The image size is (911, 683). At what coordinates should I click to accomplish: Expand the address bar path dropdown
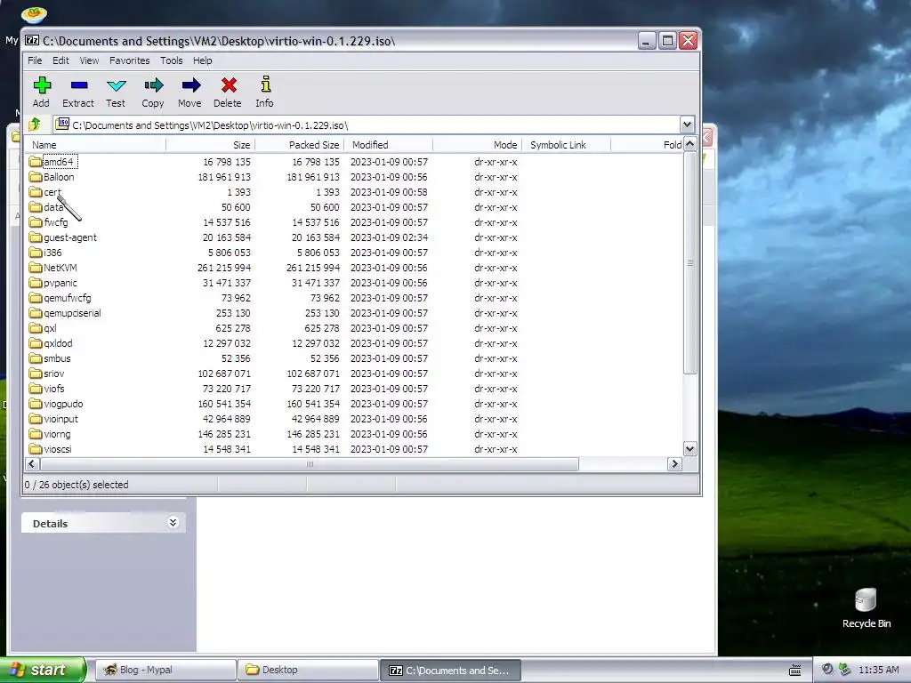tap(687, 125)
